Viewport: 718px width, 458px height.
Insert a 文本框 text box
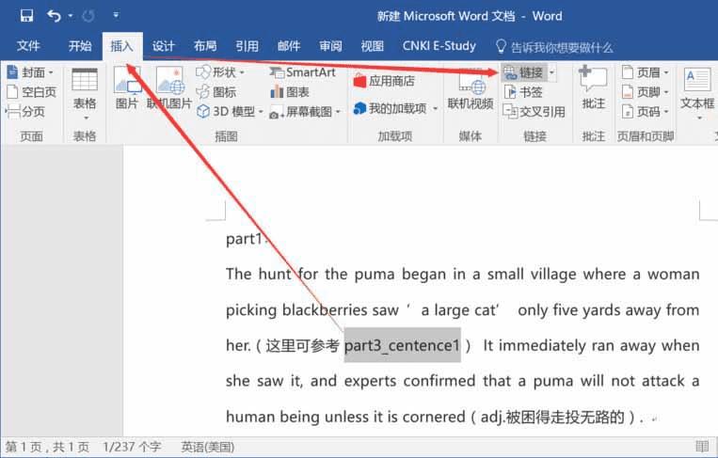pyautogui.click(x=697, y=94)
